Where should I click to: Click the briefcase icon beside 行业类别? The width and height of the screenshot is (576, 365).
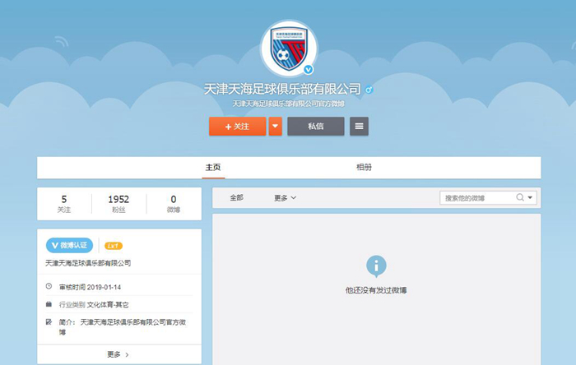[x=49, y=303]
